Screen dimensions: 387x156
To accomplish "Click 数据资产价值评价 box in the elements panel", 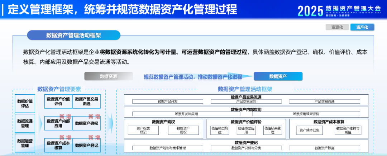I will (x=58, y=101).
